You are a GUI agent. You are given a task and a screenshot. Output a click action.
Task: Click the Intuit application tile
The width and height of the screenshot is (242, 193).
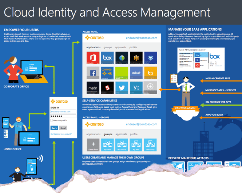(x=135, y=73)
